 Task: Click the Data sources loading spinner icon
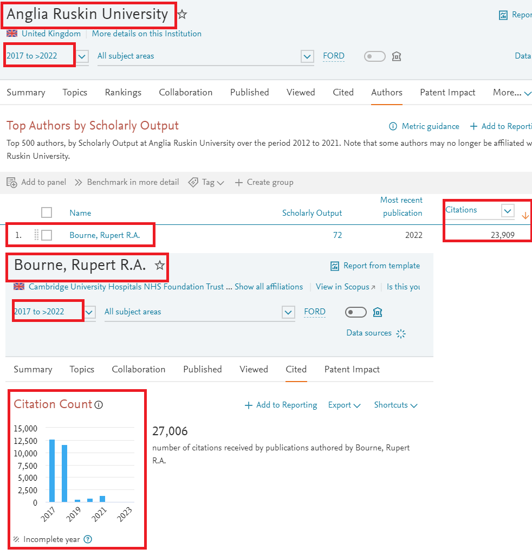tap(401, 333)
